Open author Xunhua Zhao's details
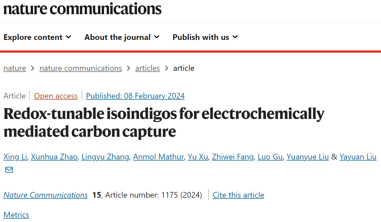This screenshot has width=381, height=222. click(54, 157)
